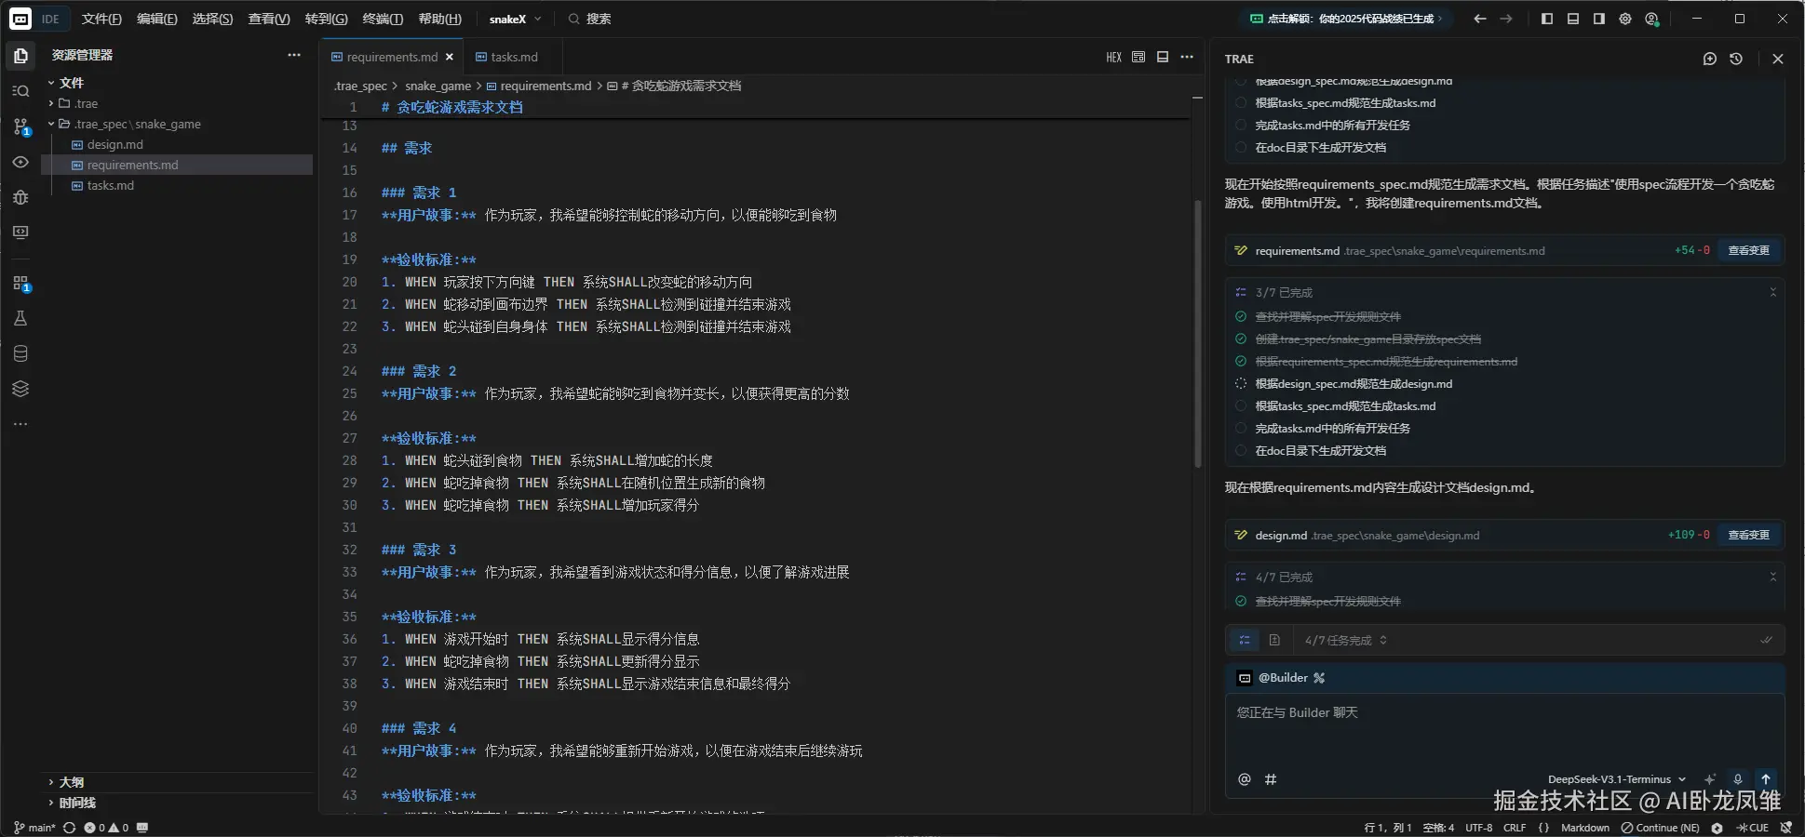Viewport: 1805px width, 837px height.
Task: Insert an @ mention in chat
Action: (1245, 779)
